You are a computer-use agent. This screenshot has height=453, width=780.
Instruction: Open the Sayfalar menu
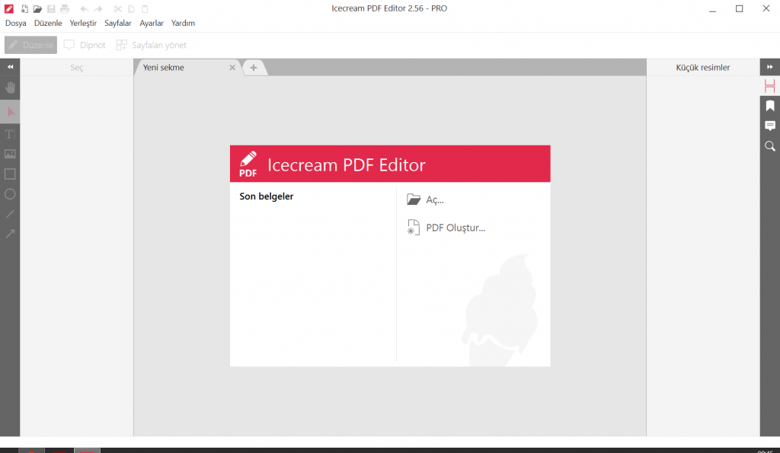click(x=117, y=23)
